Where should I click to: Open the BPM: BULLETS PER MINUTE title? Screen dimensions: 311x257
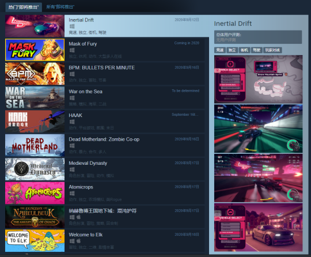[x=101, y=67]
